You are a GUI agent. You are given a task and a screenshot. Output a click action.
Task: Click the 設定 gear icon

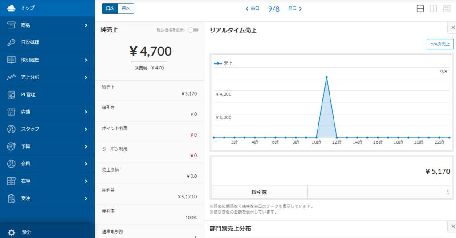click(x=12, y=232)
